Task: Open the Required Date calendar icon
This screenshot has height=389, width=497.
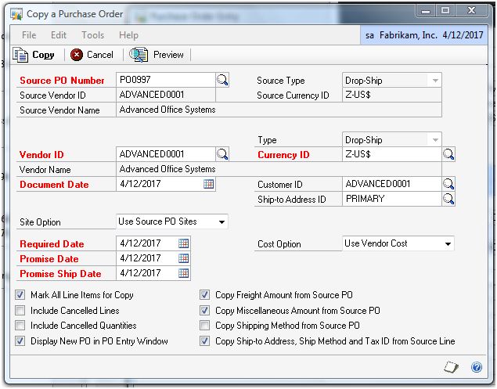Action: coord(183,243)
